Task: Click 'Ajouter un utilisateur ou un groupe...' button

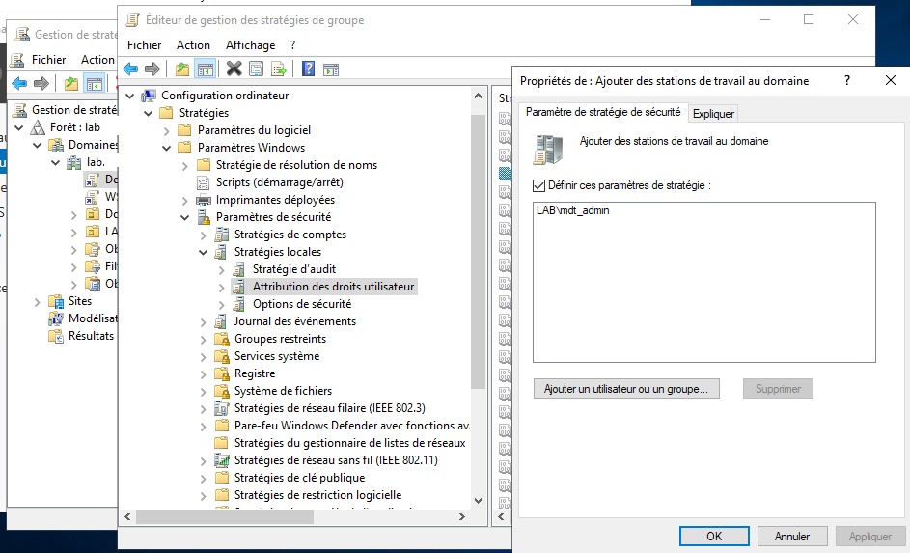Action: click(626, 389)
